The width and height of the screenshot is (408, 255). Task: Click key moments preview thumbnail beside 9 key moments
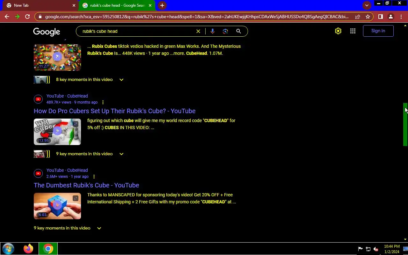pos(42,154)
